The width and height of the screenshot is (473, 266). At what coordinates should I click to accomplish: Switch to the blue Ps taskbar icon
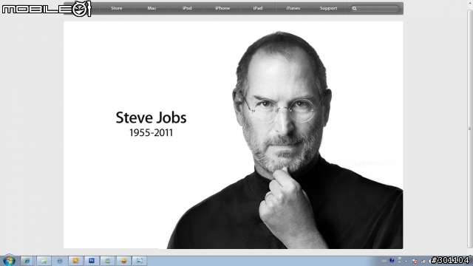click(x=92, y=261)
